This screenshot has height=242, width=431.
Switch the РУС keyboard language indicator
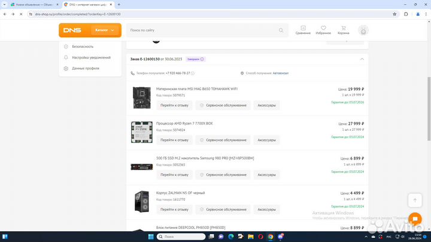389,237
